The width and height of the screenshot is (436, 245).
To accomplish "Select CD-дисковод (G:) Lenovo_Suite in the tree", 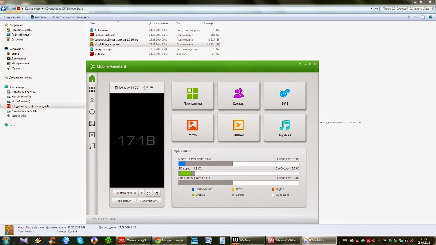I will pyautogui.click(x=30, y=106).
